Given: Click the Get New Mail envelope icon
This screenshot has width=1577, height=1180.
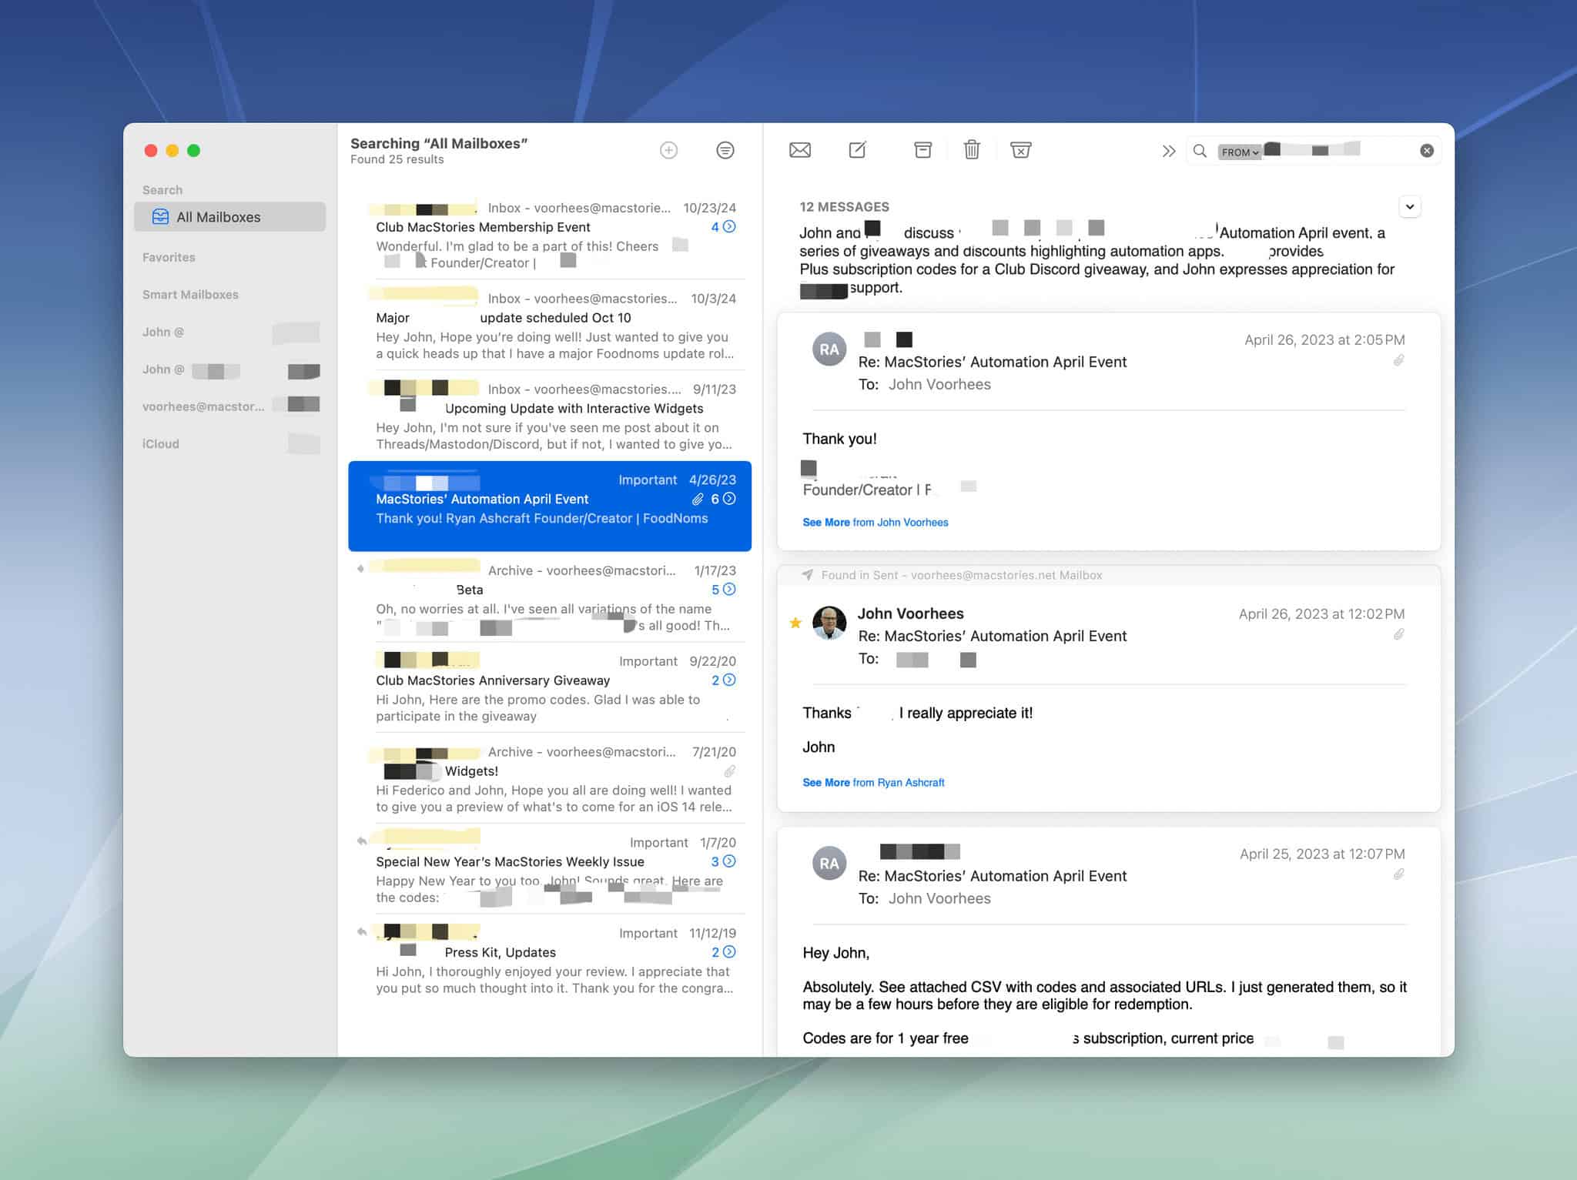Looking at the screenshot, I should pyautogui.click(x=800, y=150).
